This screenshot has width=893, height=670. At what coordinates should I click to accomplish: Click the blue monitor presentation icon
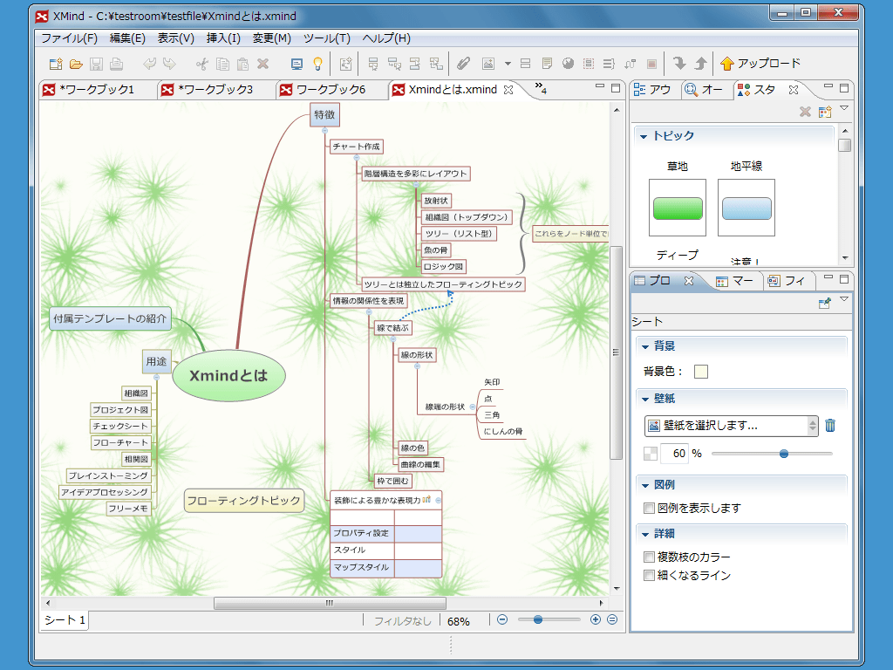(x=297, y=64)
